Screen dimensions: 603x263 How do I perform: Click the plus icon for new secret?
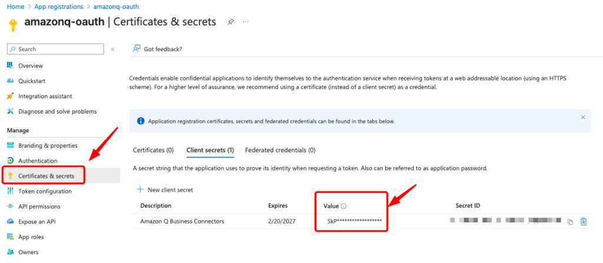pos(140,189)
